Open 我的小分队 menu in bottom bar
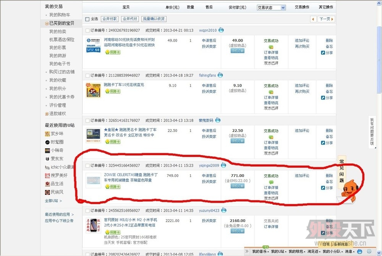 (333, 251)
